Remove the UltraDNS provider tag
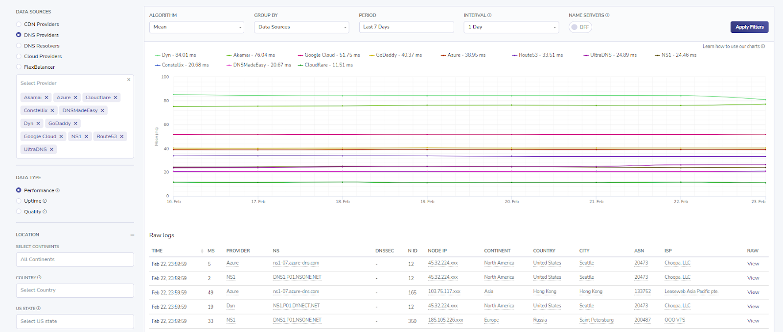The width and height of the screenshot is (783, 332). pyautogui.click(x=51, y=149)
